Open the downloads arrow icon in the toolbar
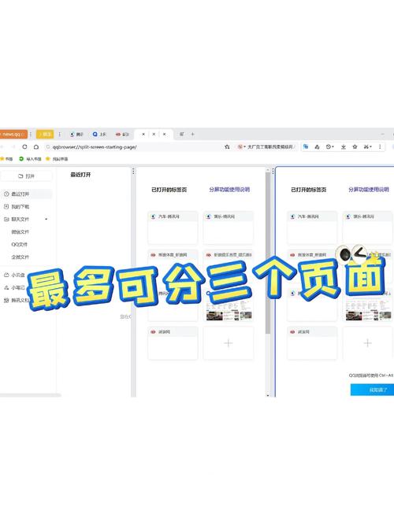This screenshot has height=514, width=394. [344, 147]
